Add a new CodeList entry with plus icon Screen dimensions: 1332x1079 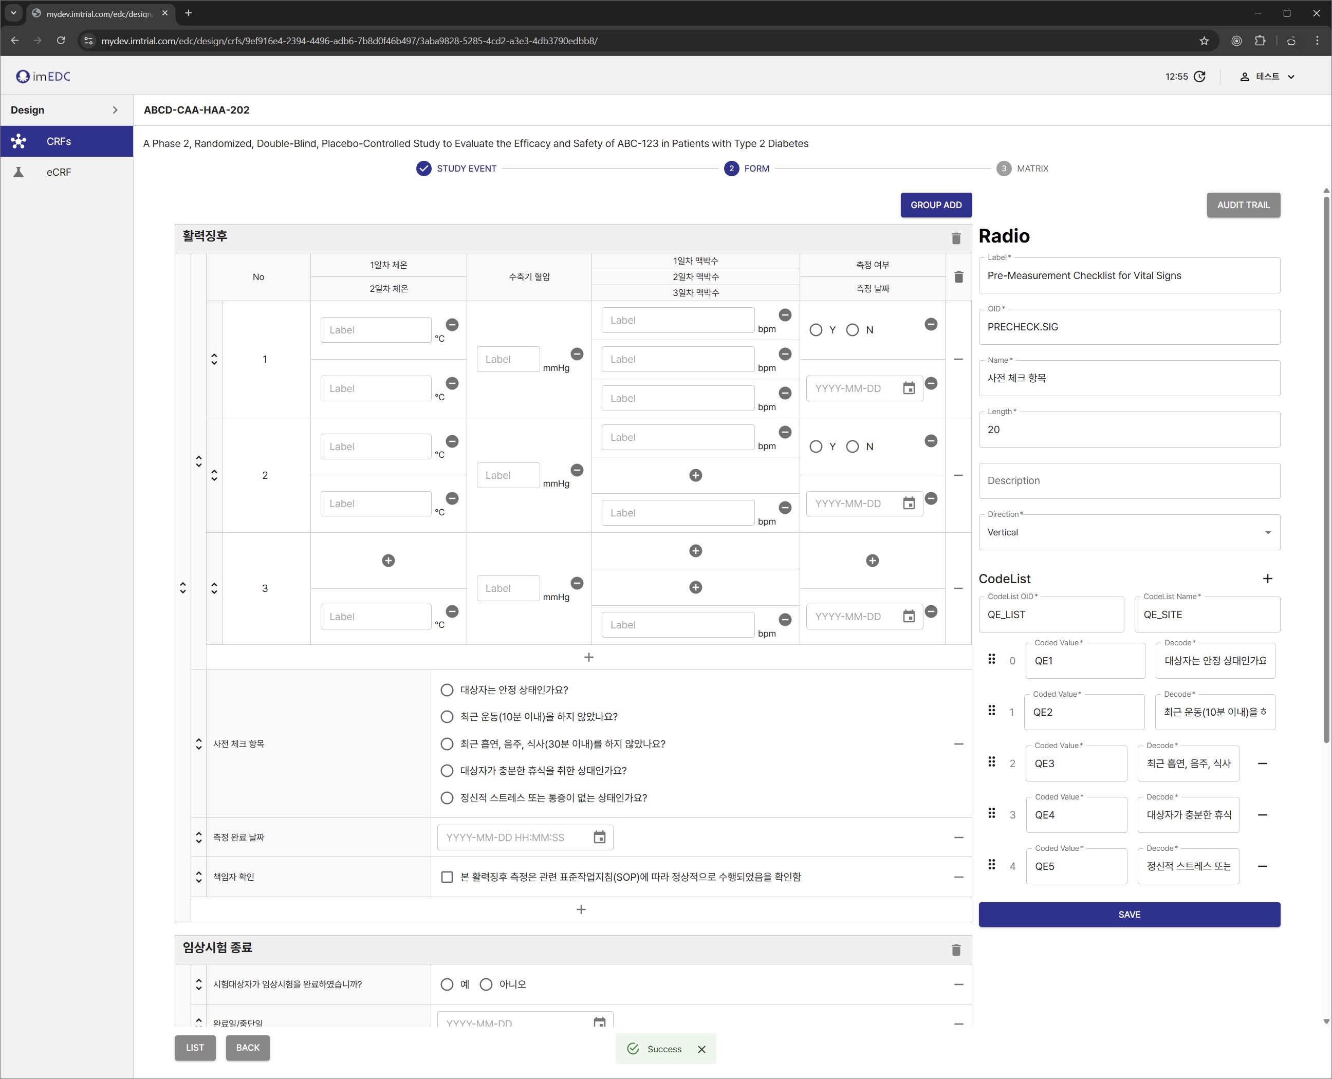point(1267,579)
